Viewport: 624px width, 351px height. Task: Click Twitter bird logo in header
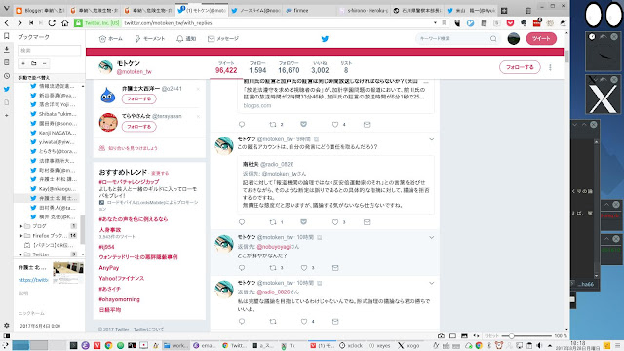point(325,39)
